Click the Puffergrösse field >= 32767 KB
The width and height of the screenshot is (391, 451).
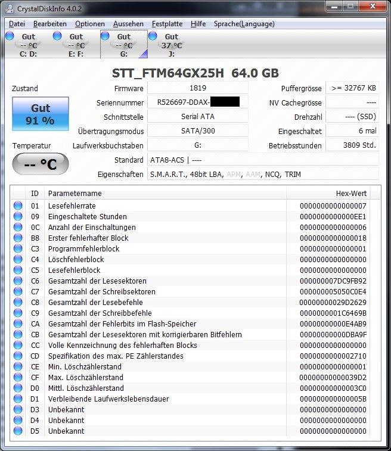click(352, 88)
